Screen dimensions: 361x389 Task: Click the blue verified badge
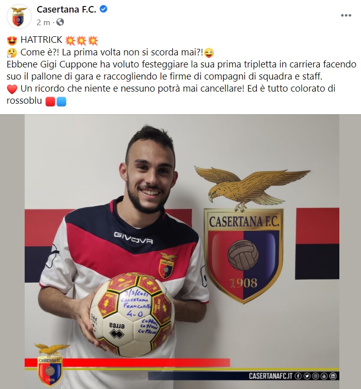(103, 9)
